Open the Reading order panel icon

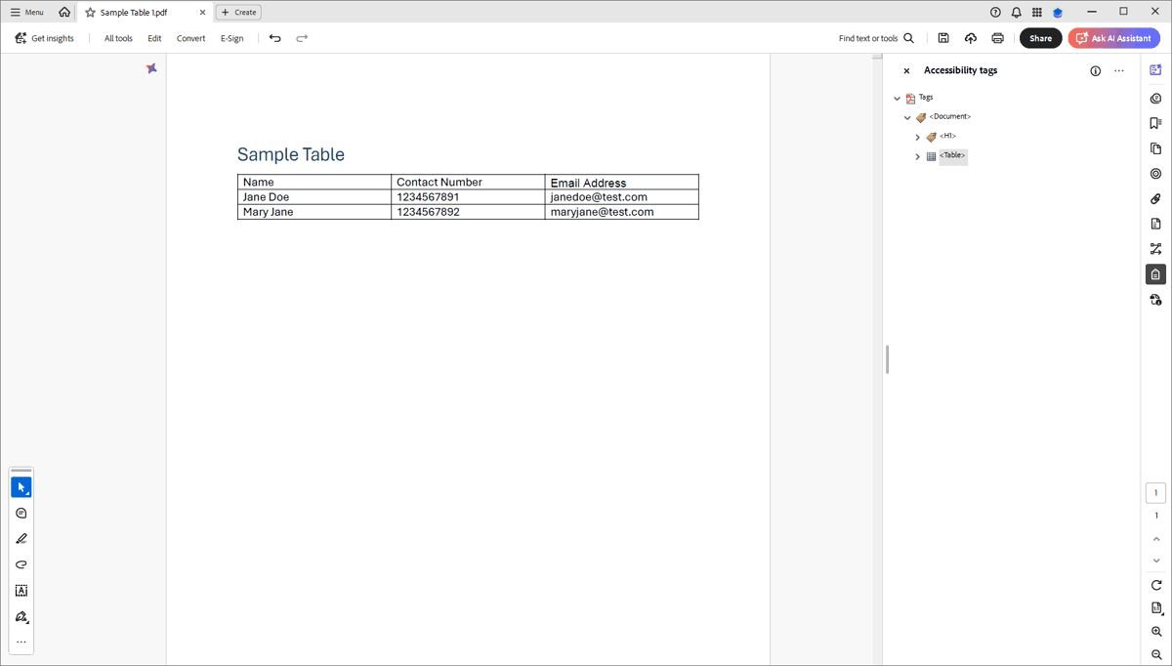[x=1155, y=249]
